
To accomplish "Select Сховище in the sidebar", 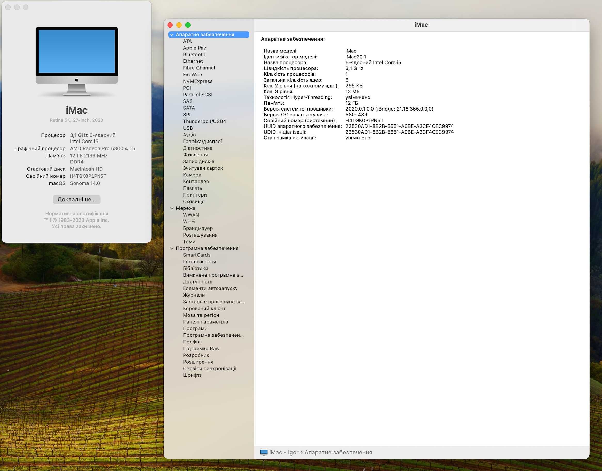I will [x=194, y=202].
